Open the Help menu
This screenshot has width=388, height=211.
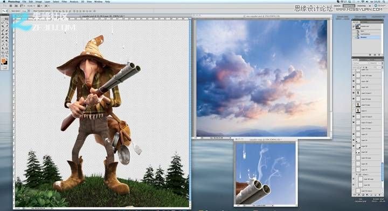click(x=107, y=2)
